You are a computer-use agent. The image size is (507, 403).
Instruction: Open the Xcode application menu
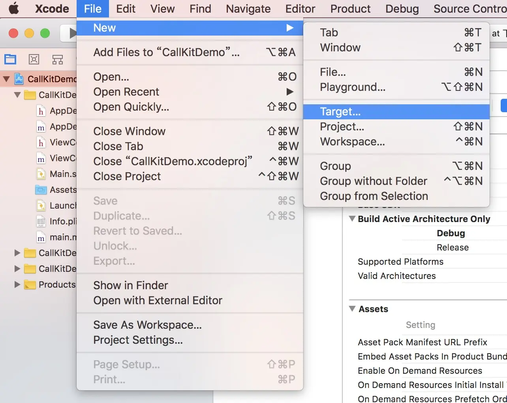point(52,9)
